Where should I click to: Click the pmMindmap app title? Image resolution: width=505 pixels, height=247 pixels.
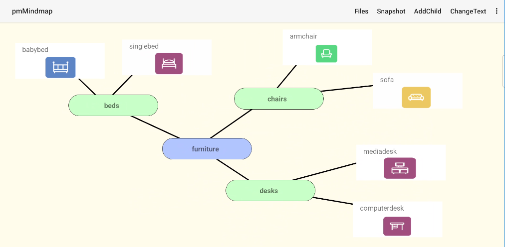tap(32, 11)
